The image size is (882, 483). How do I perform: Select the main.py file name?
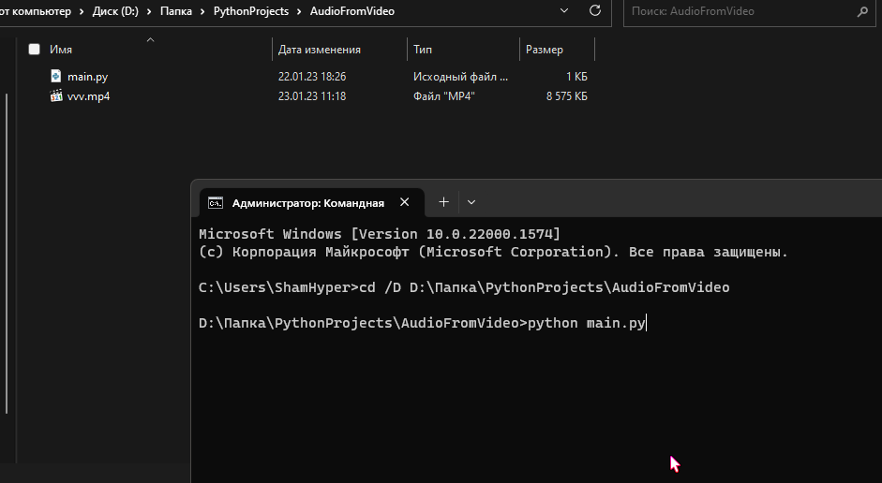[x=88, y=77]
